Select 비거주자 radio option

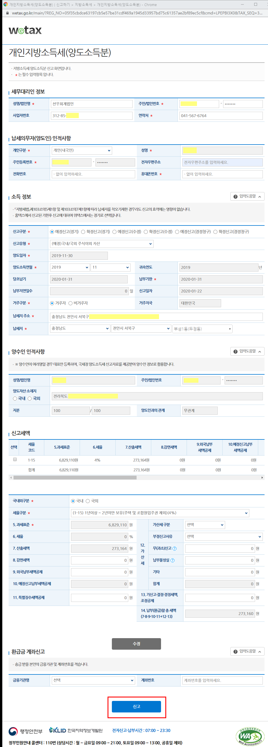tap(70, 303)
